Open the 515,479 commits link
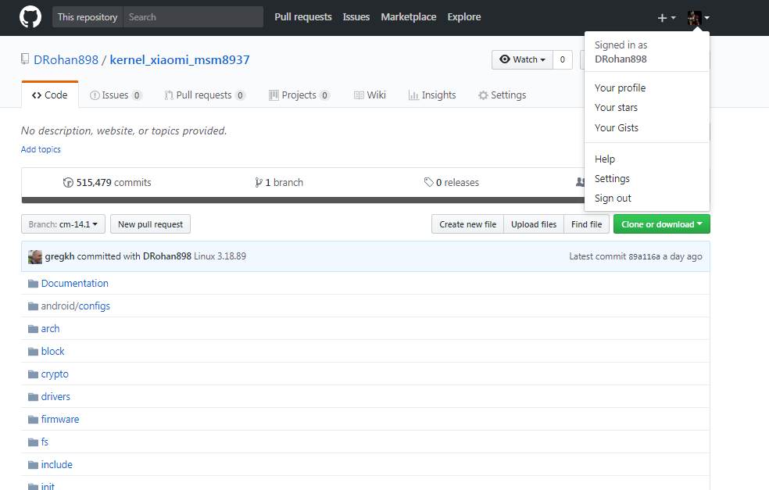 point(107,182)
